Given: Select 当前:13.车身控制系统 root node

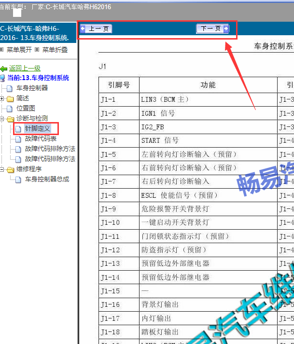Looking at the screenshot, I should pos(38,78).
